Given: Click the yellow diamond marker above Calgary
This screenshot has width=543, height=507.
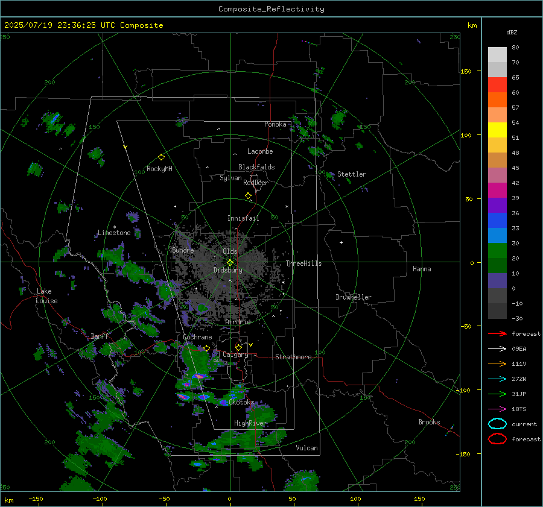Looking at the screenshot, I should 238,347.
